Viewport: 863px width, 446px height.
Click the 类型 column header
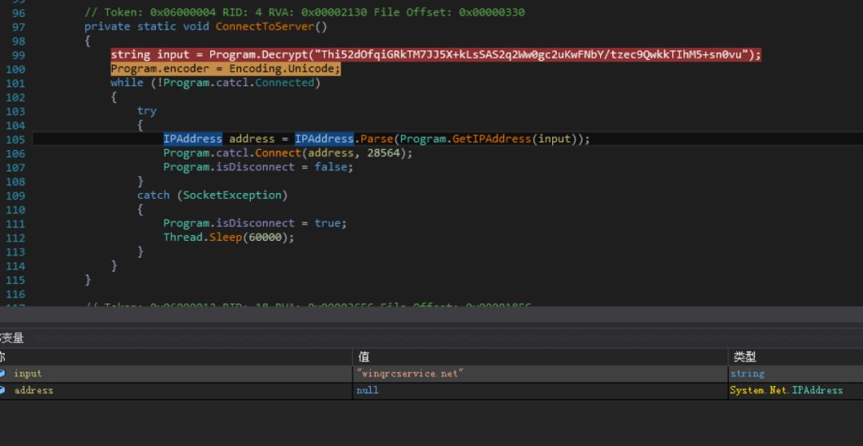point(744,357)
